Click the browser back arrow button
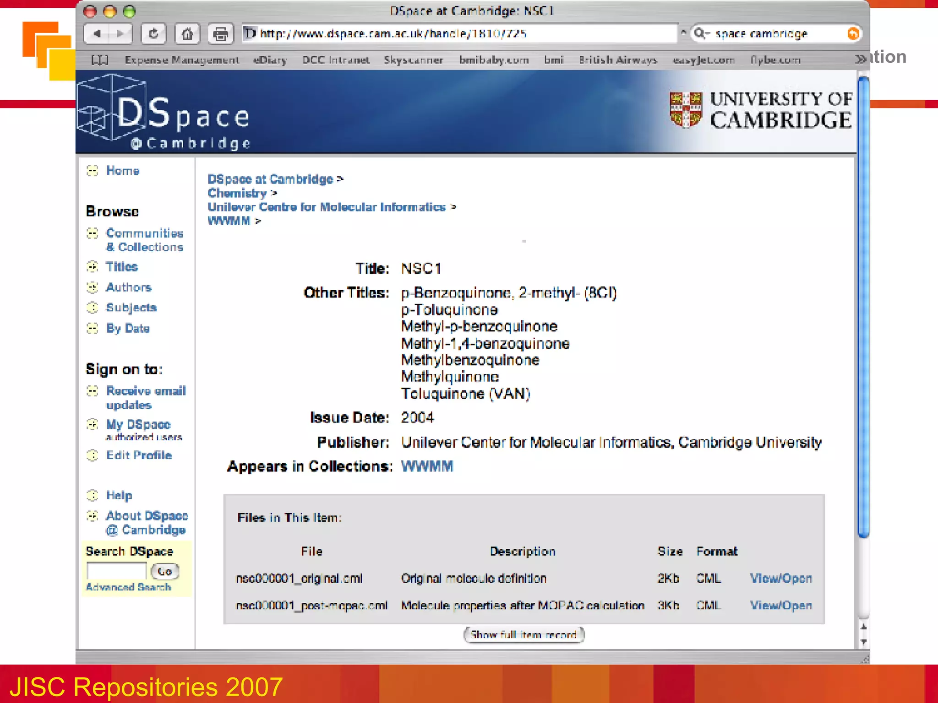This screenshot has width=938, height=703. coord(97,33)
